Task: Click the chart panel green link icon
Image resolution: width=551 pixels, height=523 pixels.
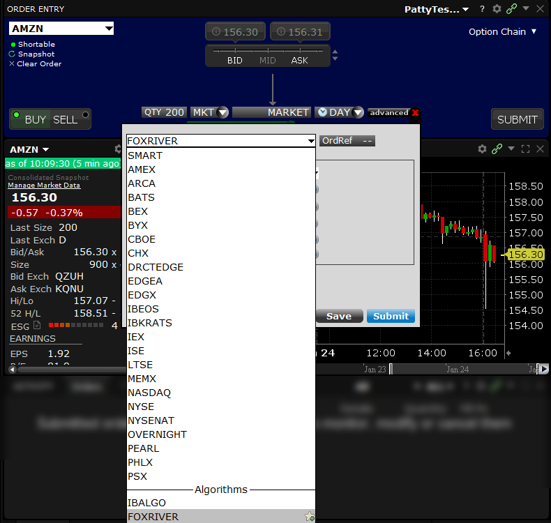Action: click(x=497, y=149)
